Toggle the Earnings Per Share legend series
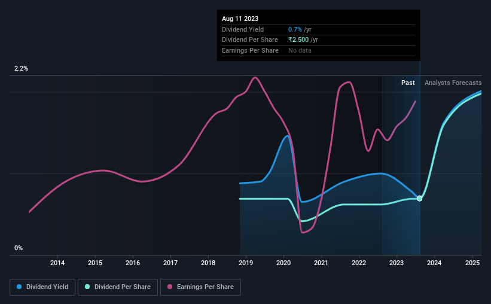The width and height of the screenshot is (491, 304). [200, 287]
